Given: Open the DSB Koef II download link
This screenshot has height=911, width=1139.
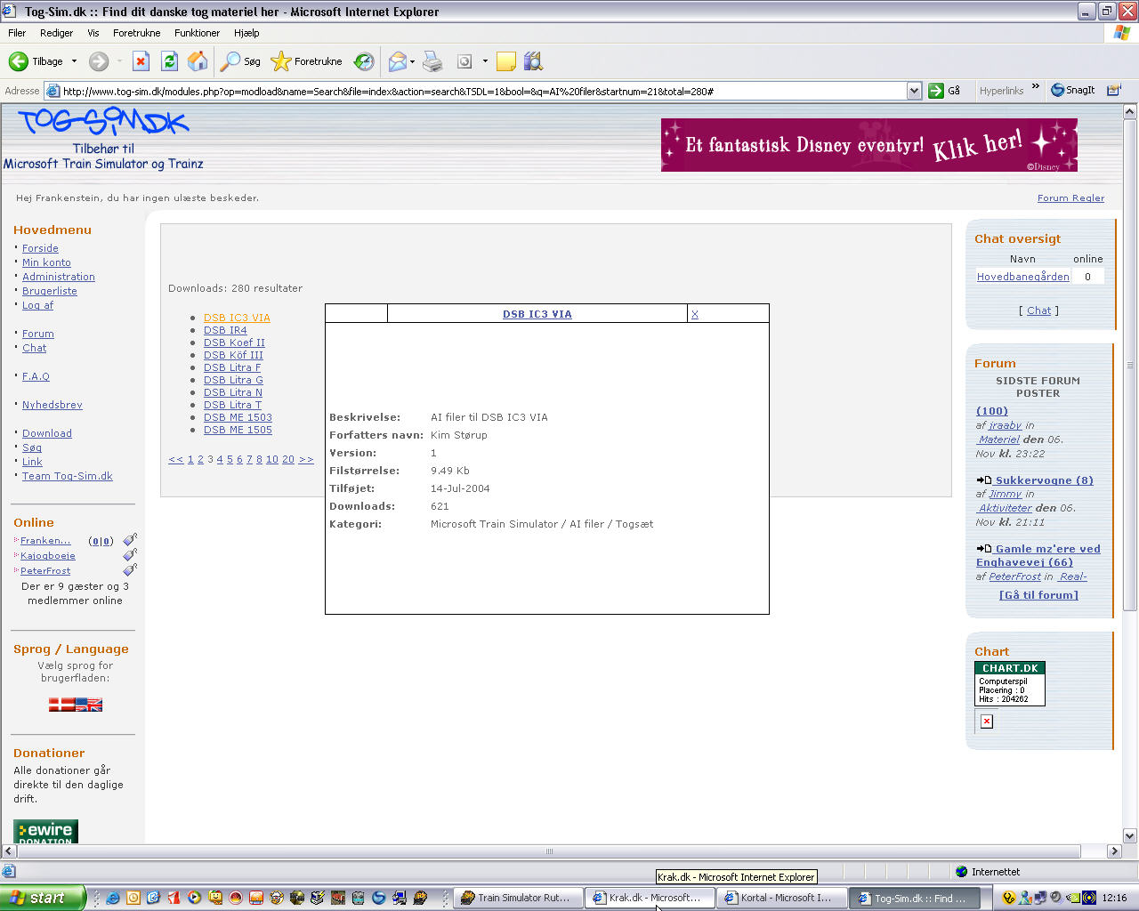Looking at the screenshot, I should pos(234,343).
